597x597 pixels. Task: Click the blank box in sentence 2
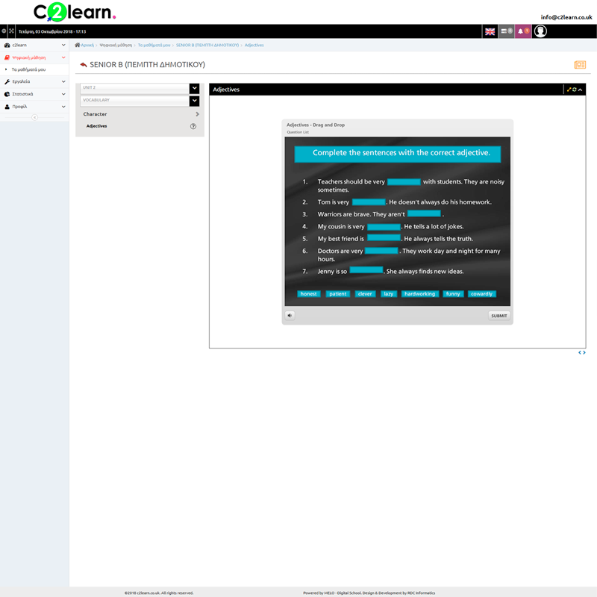point(369,201)
